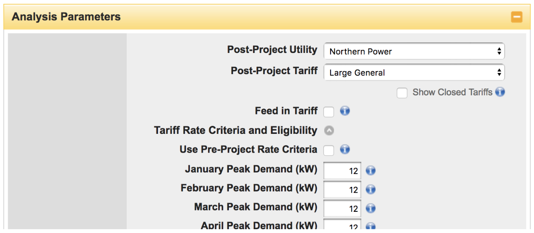Click the Show Closed Tariffs label text

(452, 92)
